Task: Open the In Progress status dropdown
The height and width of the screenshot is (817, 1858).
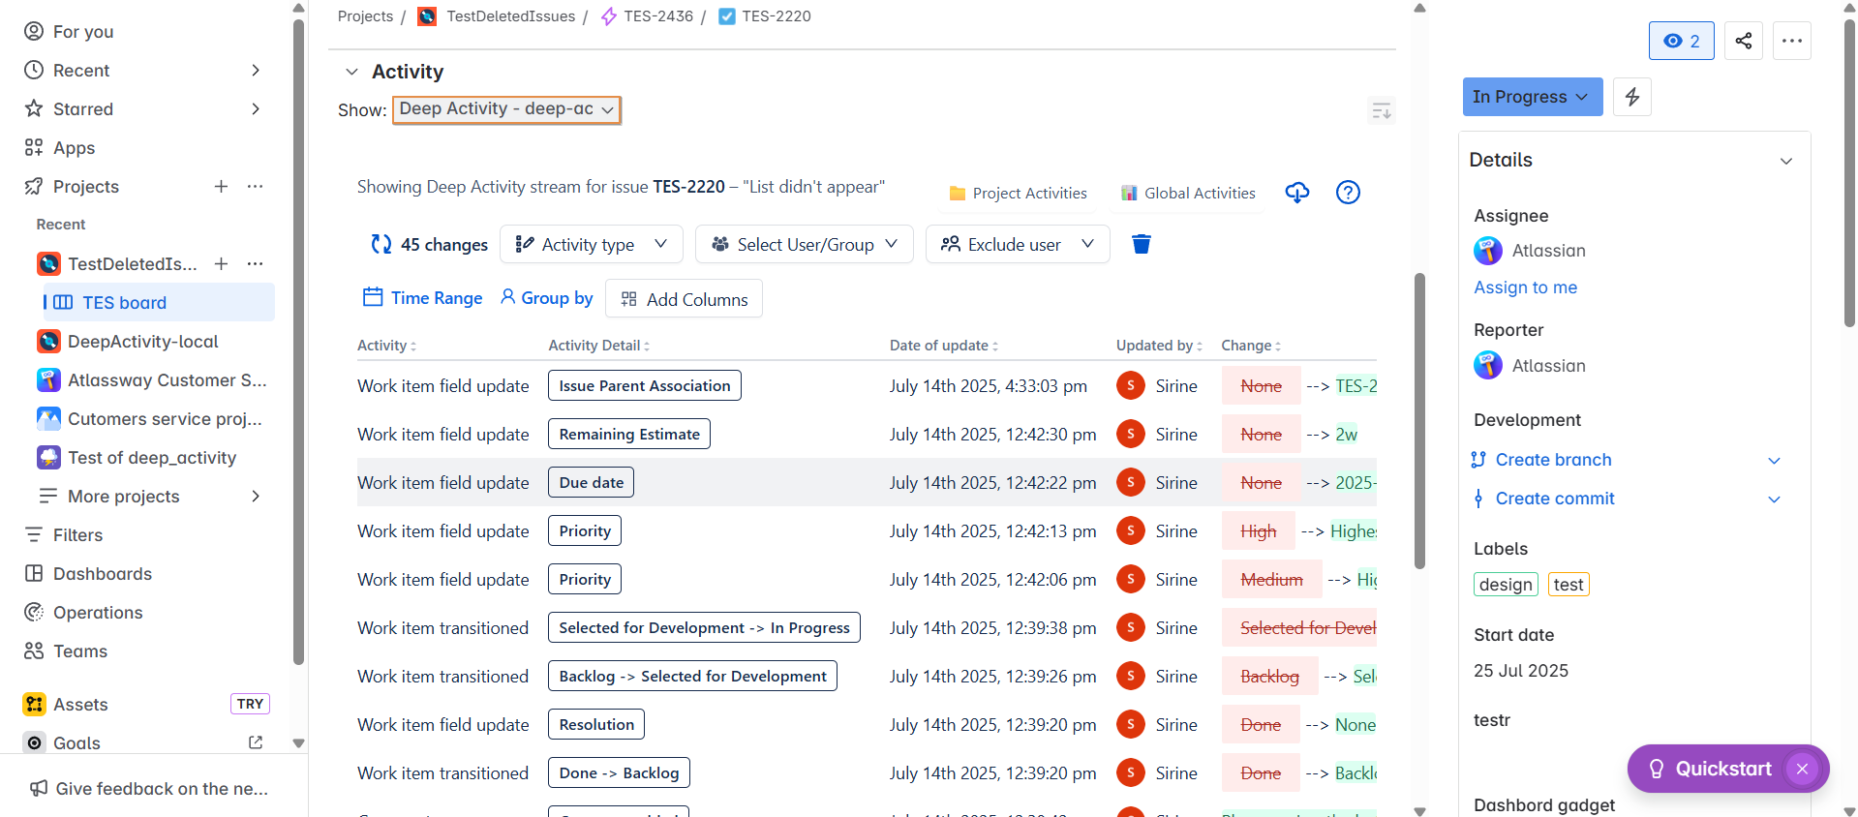Action: pyautogui.click(x=1531, y=97)
